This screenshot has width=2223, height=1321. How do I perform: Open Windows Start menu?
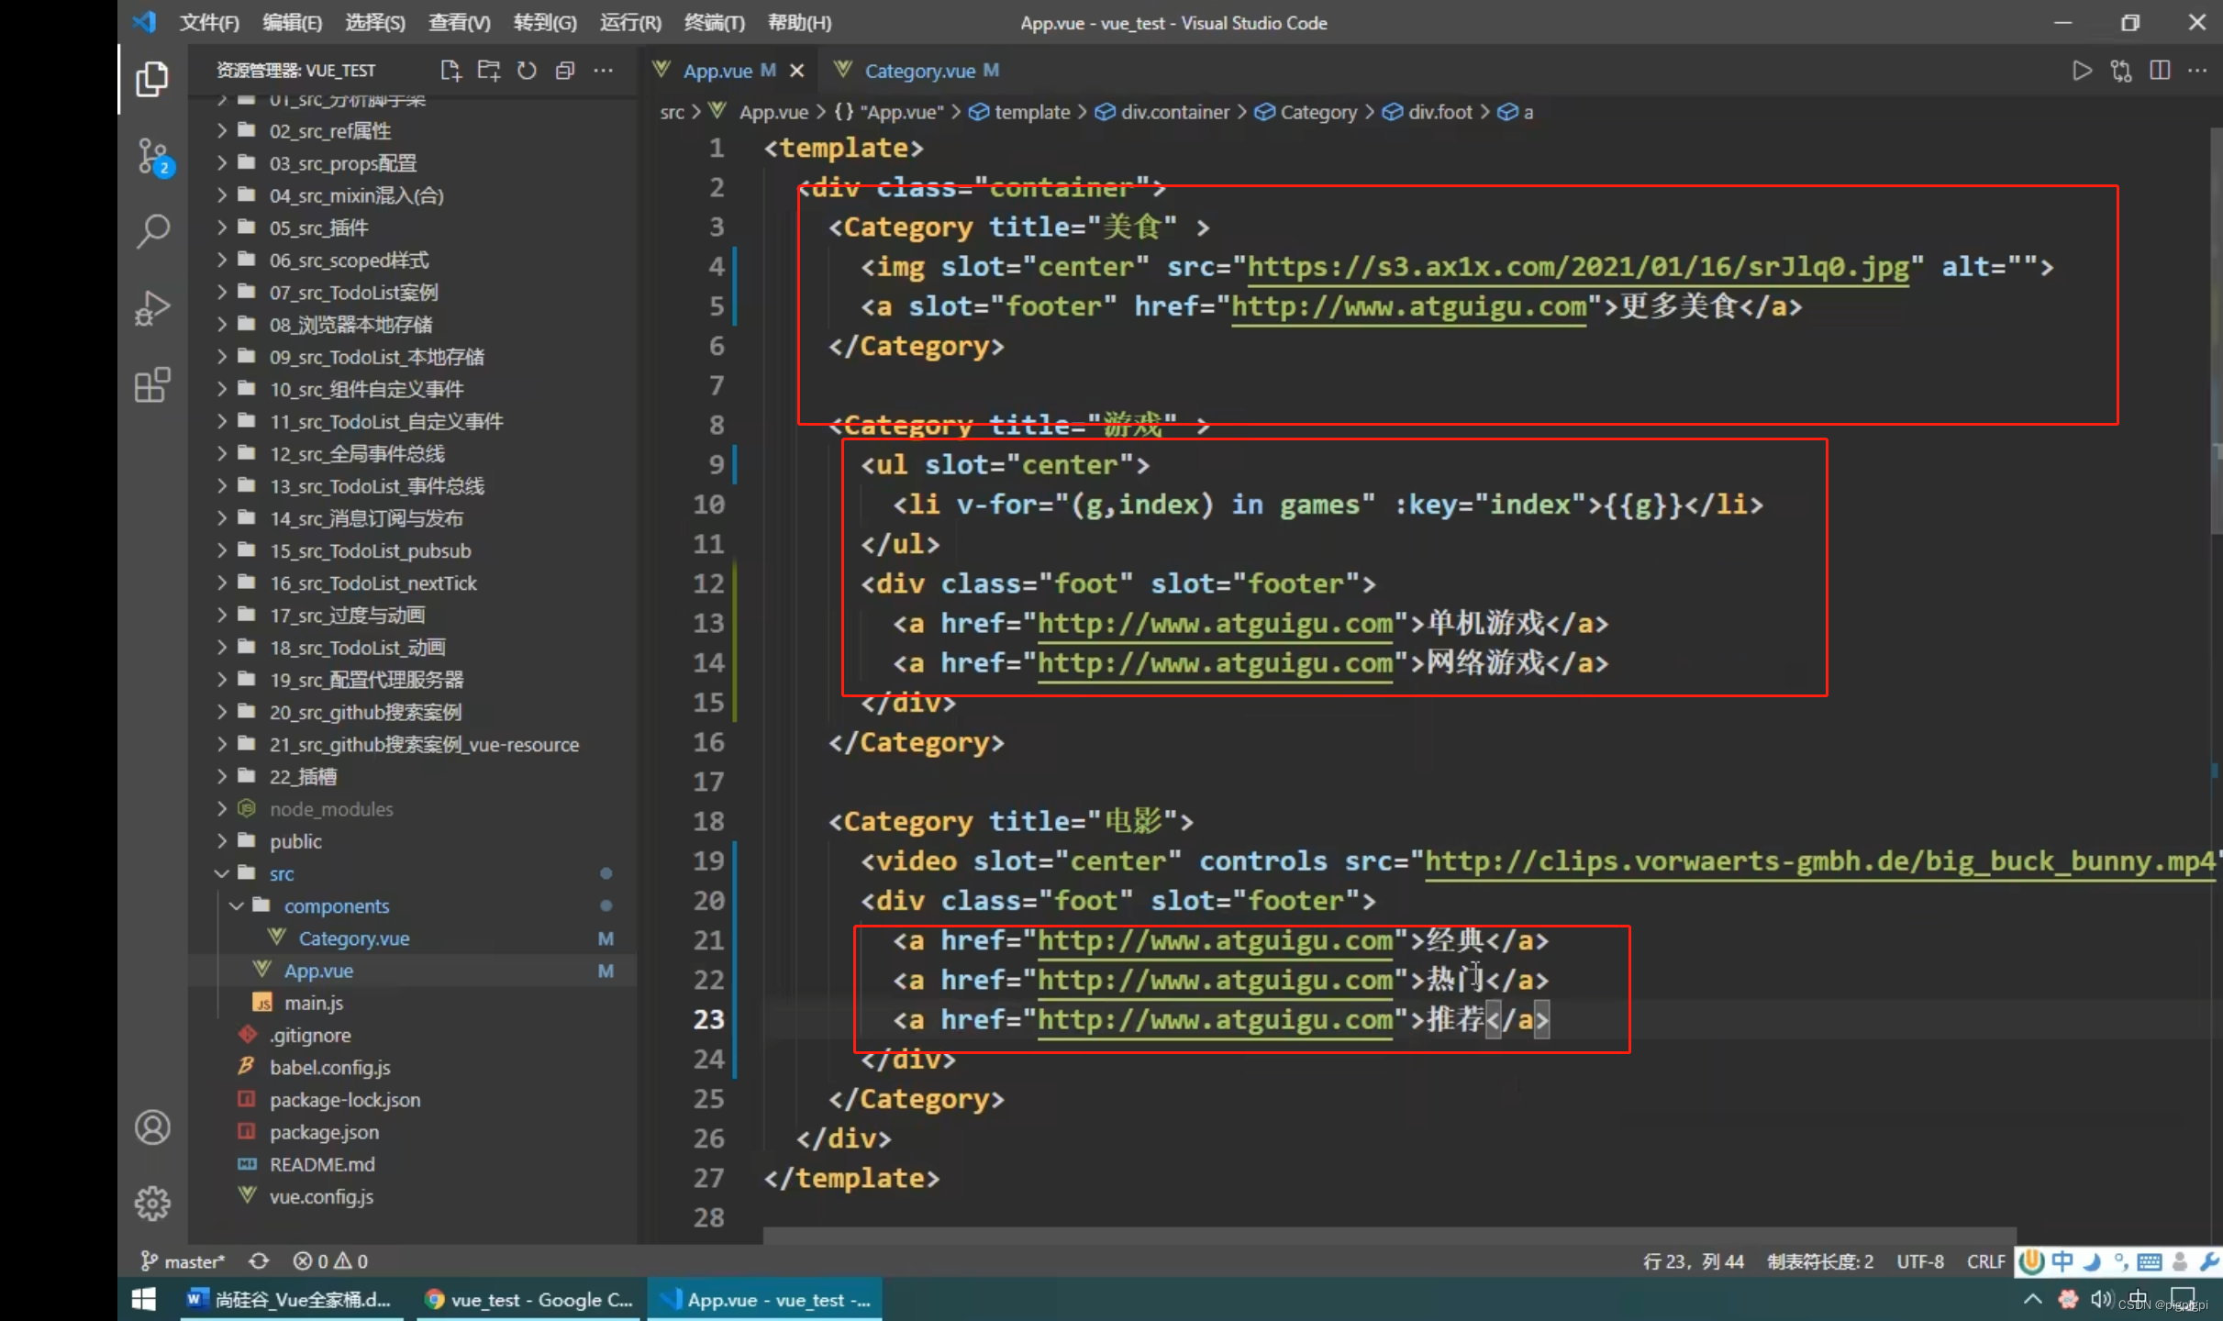(x=143, y=1299)
